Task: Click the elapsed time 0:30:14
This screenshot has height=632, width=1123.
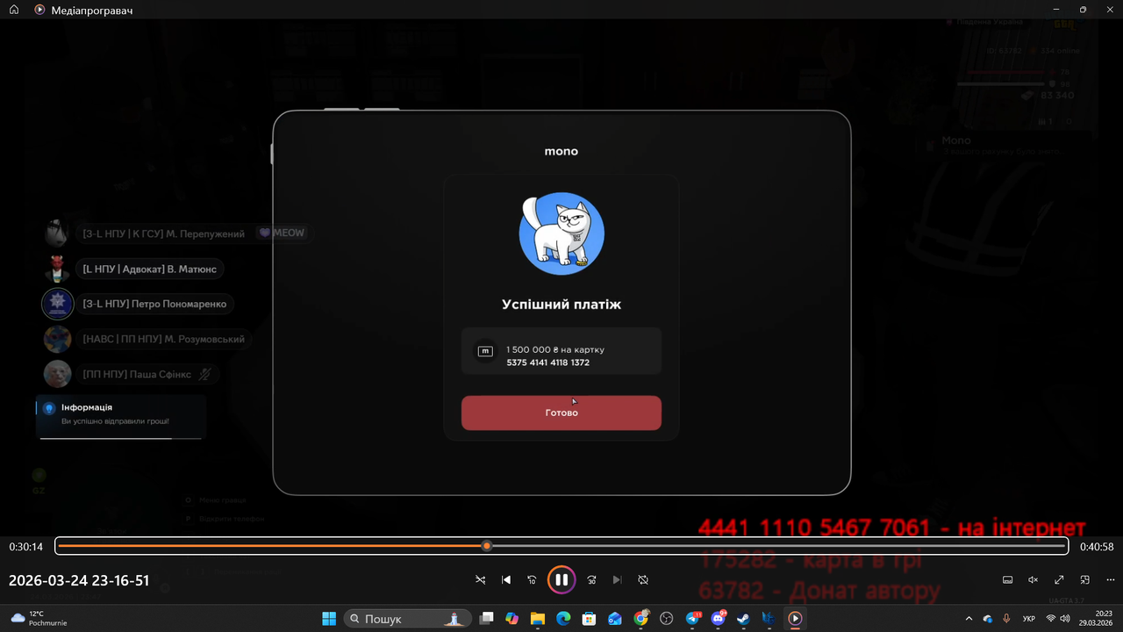Action: point(26,547)
